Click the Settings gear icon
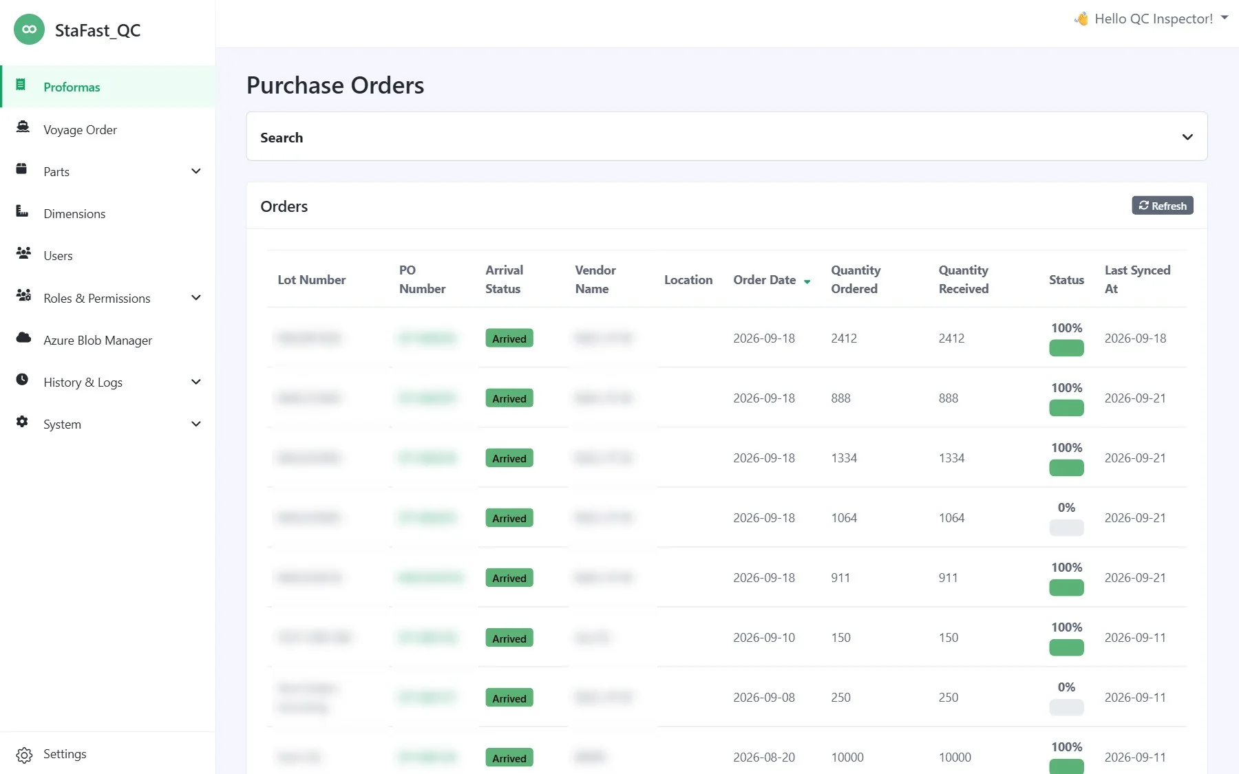The image size is (1239, 774). (24, 755)
